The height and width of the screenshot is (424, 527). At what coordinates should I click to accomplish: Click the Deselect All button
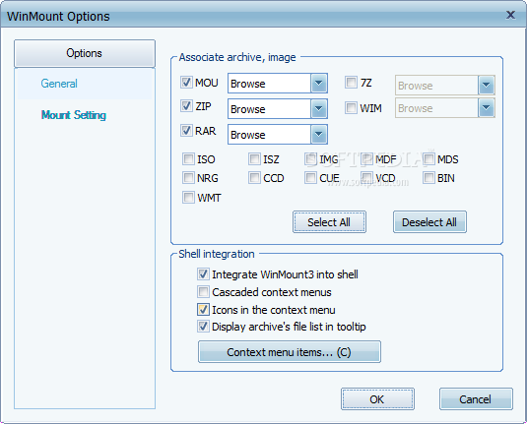429,222
